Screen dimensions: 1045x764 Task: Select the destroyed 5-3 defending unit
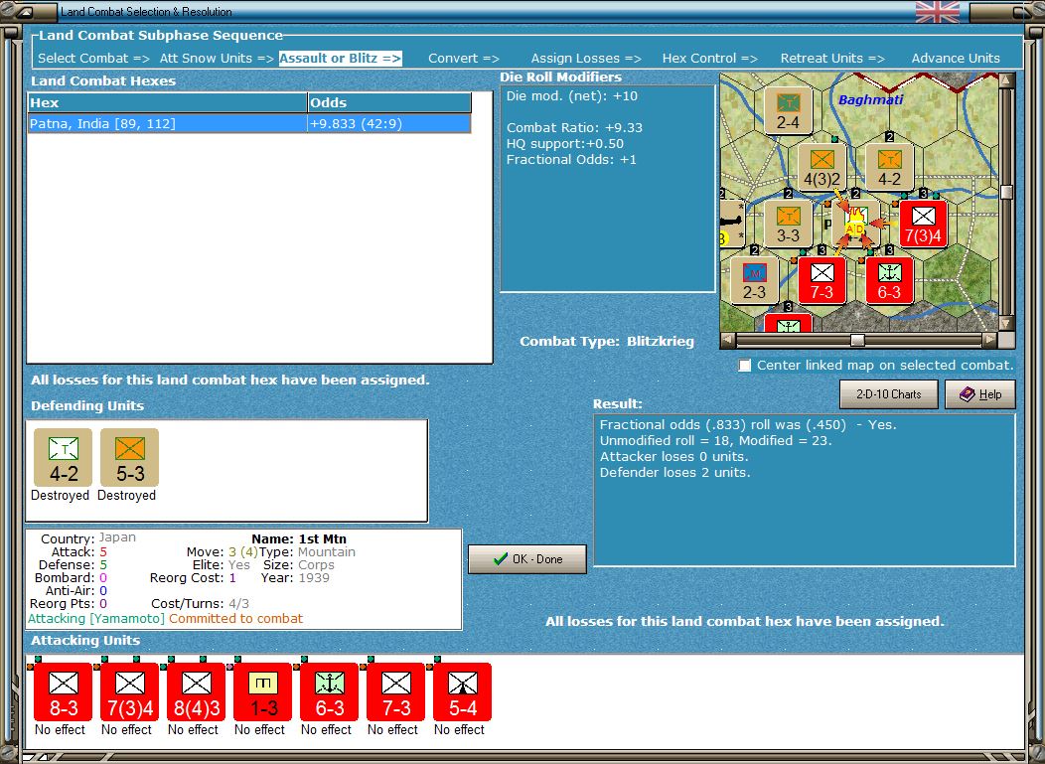129,457
